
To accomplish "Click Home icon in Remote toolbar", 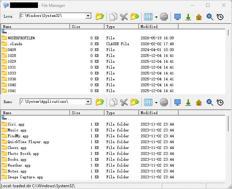I will point(199,102).
